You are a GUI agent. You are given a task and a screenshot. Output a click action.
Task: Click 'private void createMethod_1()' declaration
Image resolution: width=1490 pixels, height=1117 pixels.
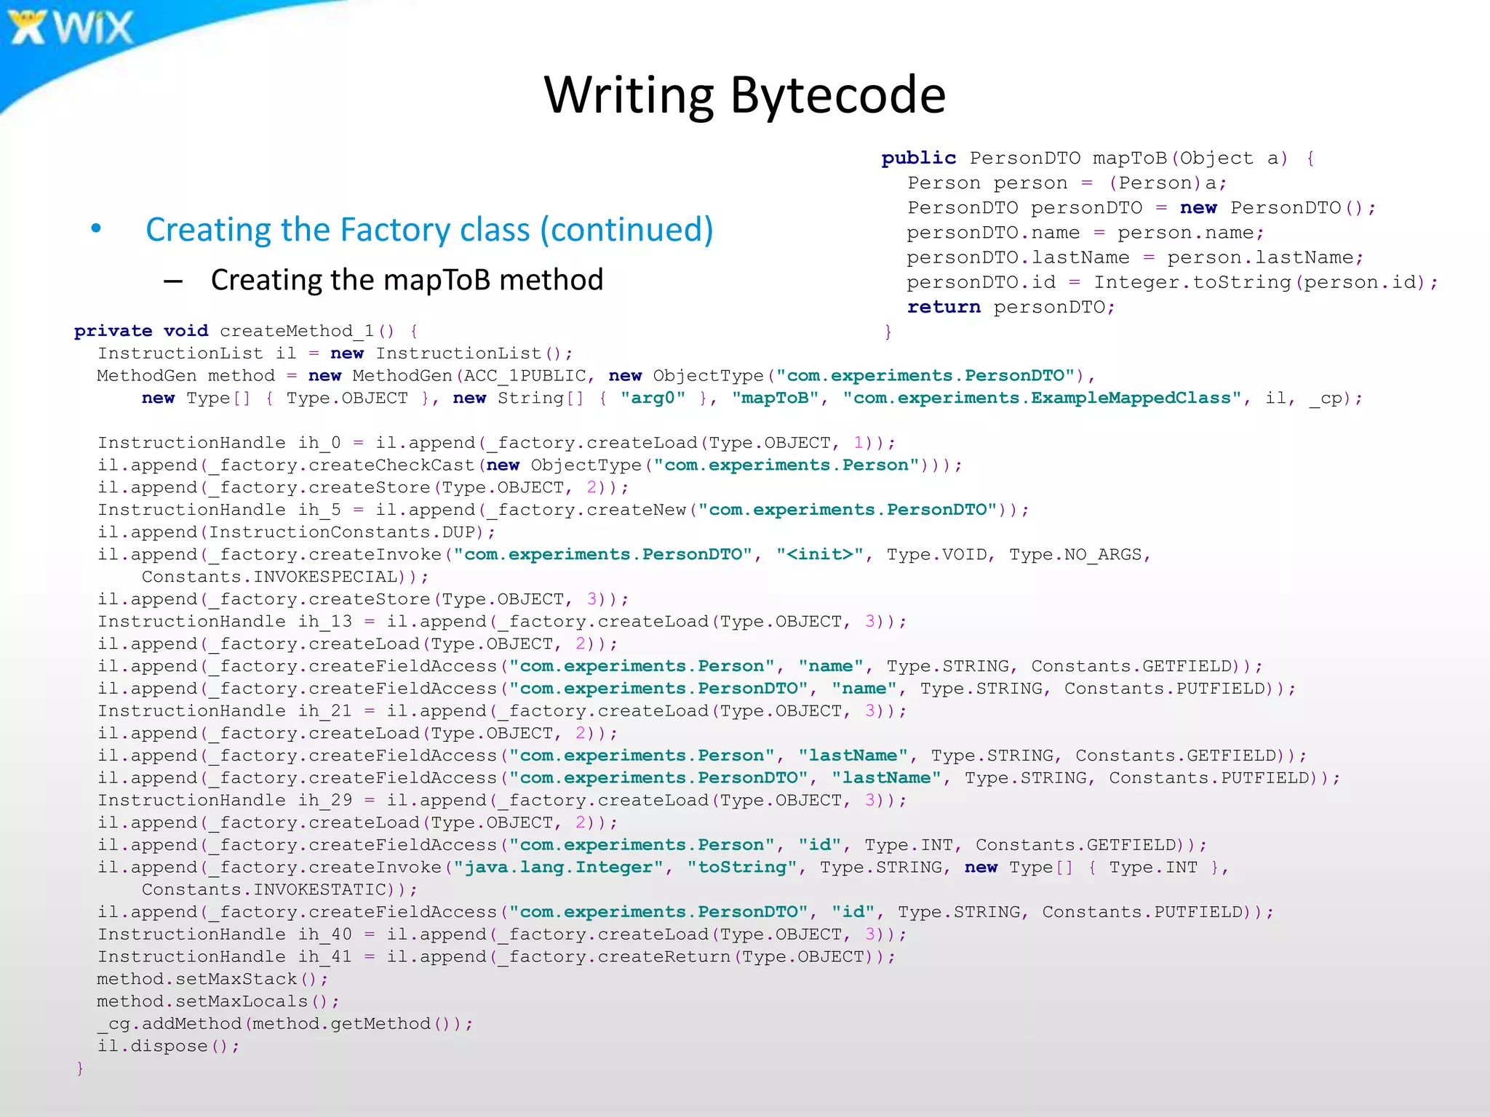point(234,331)
